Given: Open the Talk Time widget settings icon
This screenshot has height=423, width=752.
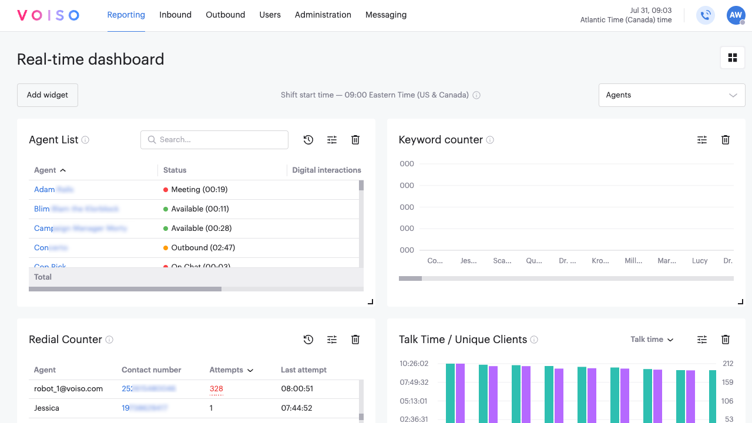Looking at the screenshot, I should click(x=701, y=340).
